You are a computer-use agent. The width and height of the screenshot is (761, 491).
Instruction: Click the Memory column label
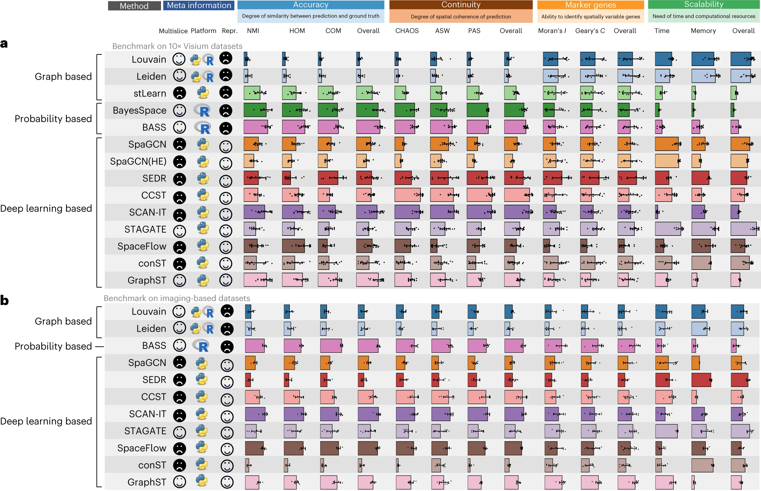point(703,31)
